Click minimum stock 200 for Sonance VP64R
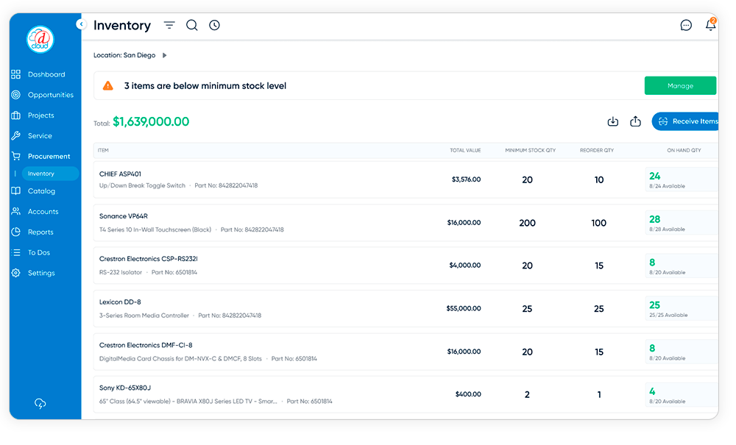 pyautogui.click(x=527, y=223)
